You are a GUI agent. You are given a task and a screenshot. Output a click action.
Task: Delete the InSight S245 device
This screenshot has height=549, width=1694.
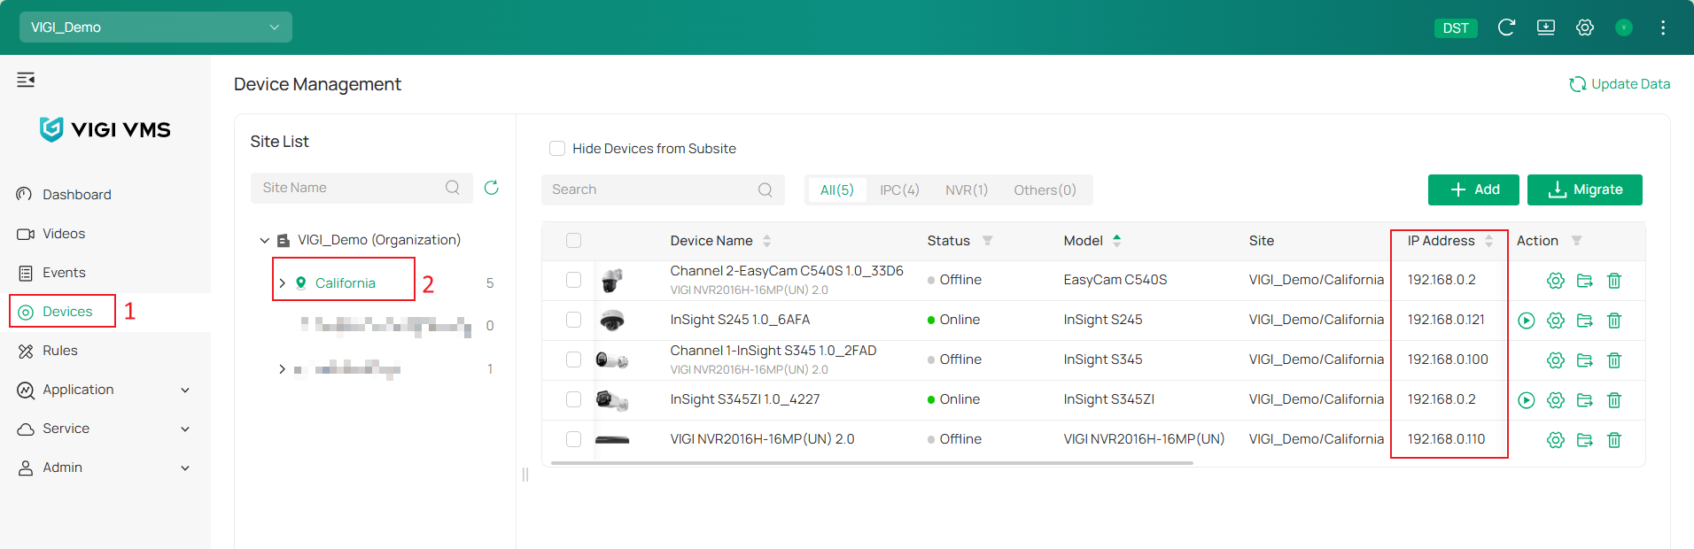1614,321
